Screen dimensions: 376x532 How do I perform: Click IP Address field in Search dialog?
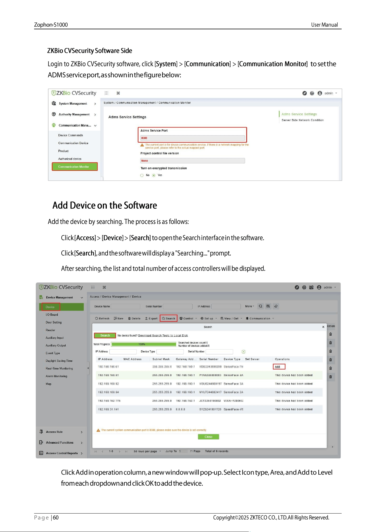click(x=123, y=352)
